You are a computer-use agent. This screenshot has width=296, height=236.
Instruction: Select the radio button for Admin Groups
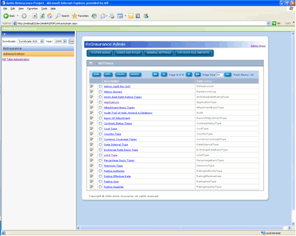pos(100,92)
